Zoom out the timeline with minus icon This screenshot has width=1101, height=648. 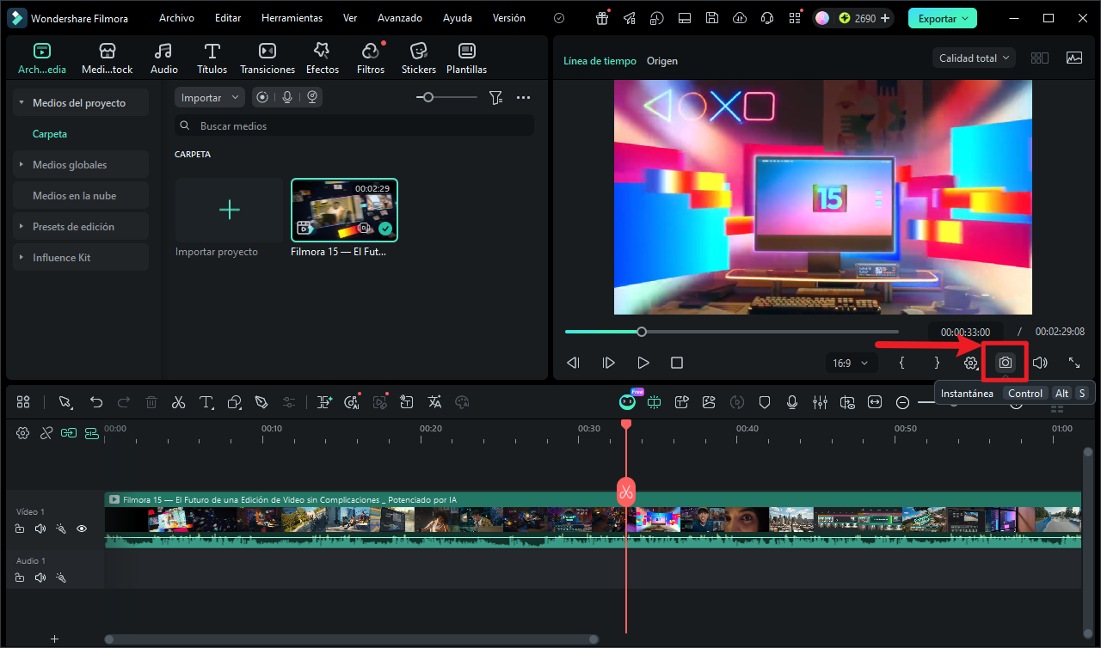pyautogui.click(x=903, y=402)
